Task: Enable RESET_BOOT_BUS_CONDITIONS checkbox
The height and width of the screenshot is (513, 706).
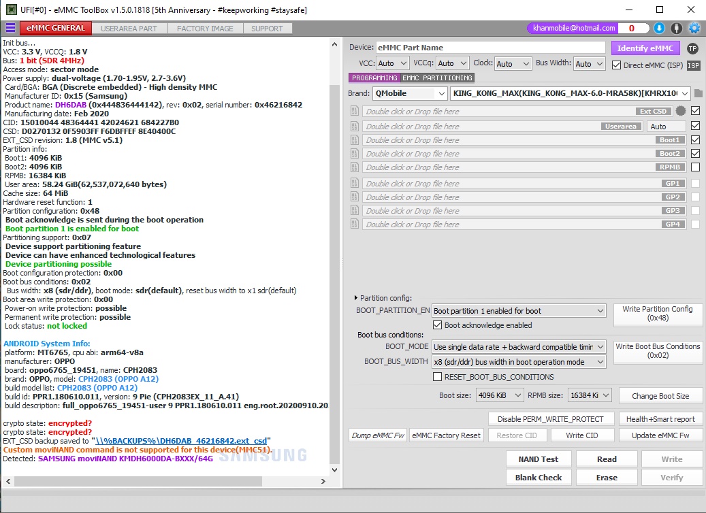Action: 437,377
